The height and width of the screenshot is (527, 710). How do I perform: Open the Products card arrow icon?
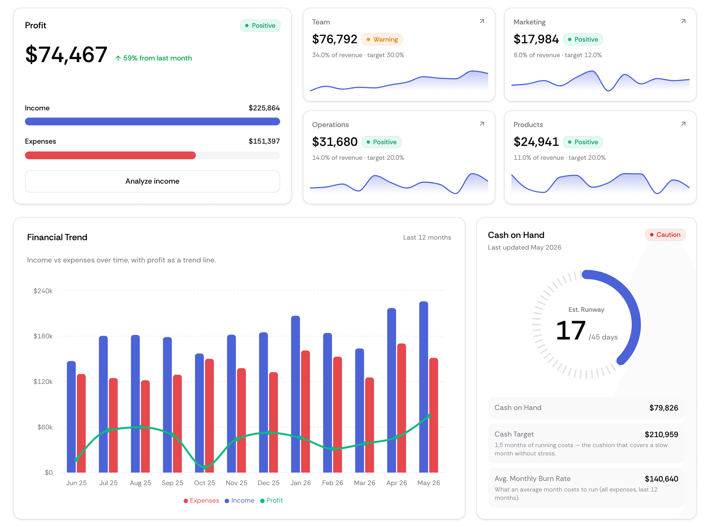coord(683,124)
